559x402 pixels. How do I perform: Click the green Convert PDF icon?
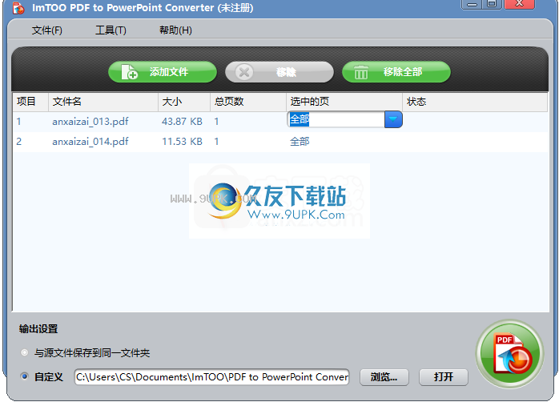click(x=509, y=353)
